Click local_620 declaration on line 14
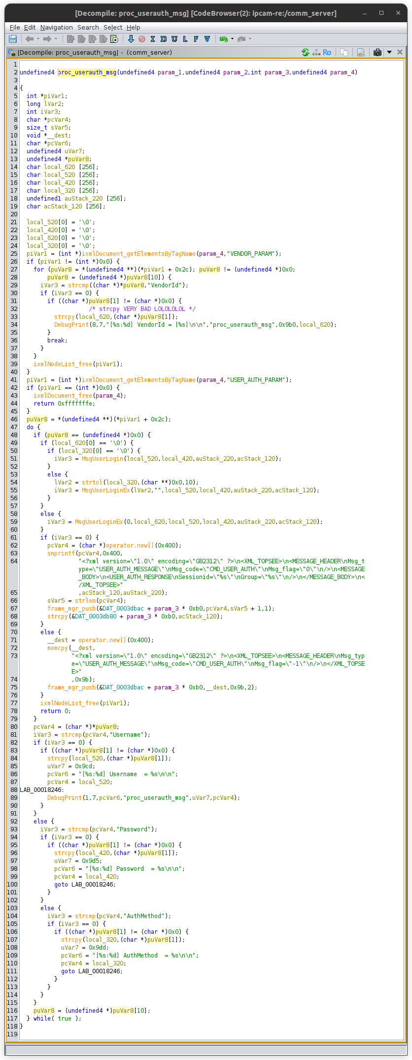 click(x=60, y=167)
